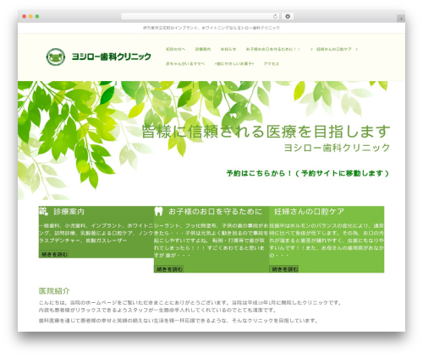Click the シーラント、フッ化物塗布 description text
This screenshot has height=357, width=423.
(x=211, y=241)
